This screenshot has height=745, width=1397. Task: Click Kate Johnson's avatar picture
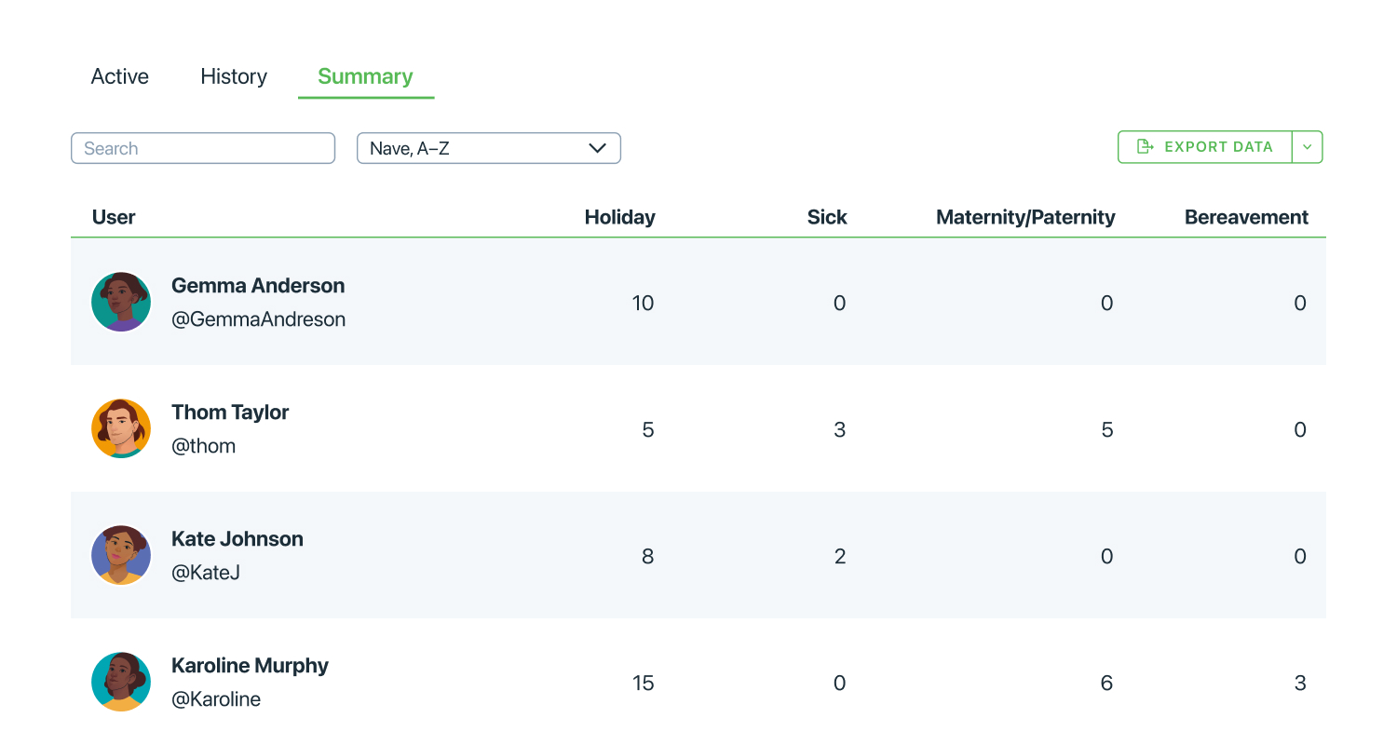pyautogui.click(x=121, y=555)
